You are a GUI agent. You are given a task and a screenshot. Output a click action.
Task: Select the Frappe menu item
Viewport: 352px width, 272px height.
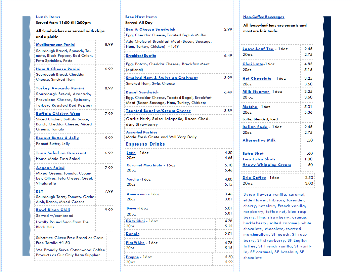tap(132, 257)
